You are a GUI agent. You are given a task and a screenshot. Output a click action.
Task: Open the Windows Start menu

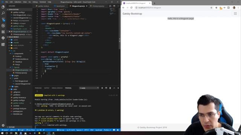(x=2, y=133)
